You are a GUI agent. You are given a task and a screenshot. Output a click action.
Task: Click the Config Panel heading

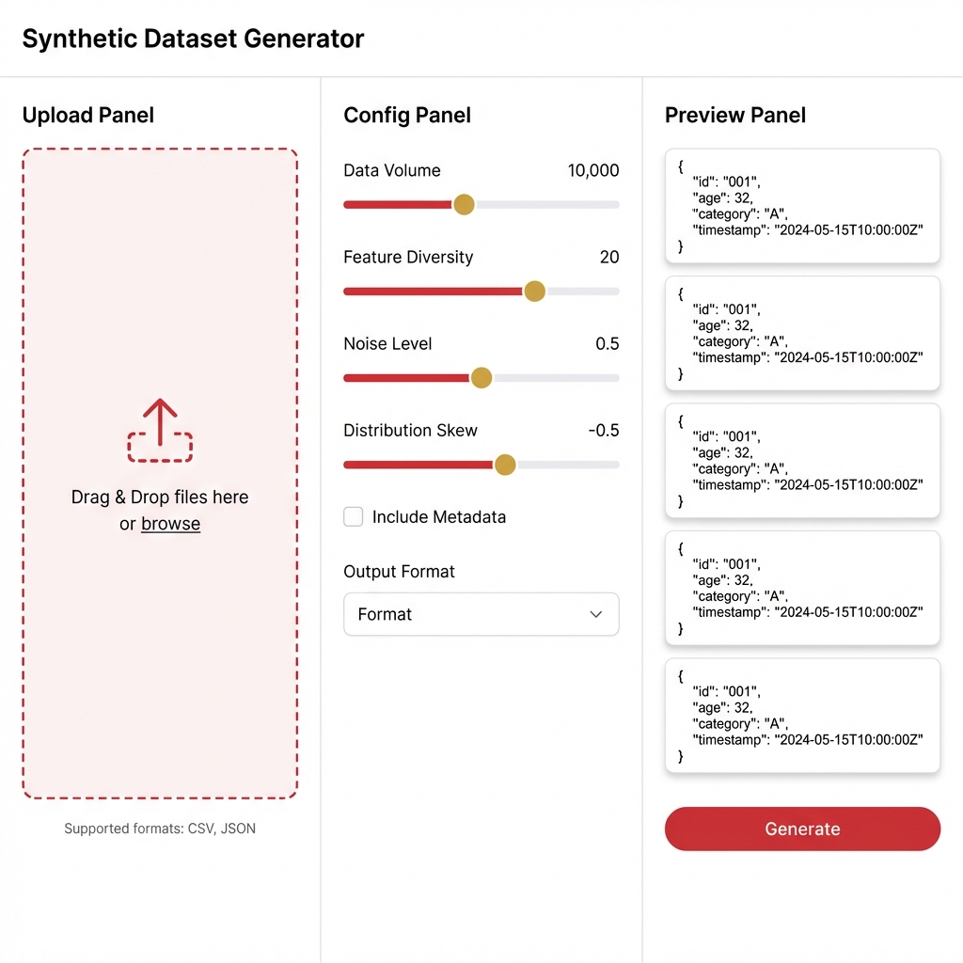tap(407, 115)
